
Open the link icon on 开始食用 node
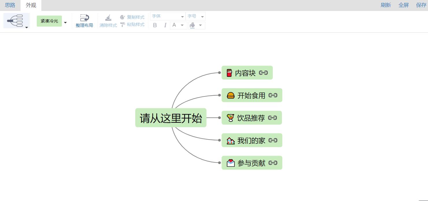[273, 95]
